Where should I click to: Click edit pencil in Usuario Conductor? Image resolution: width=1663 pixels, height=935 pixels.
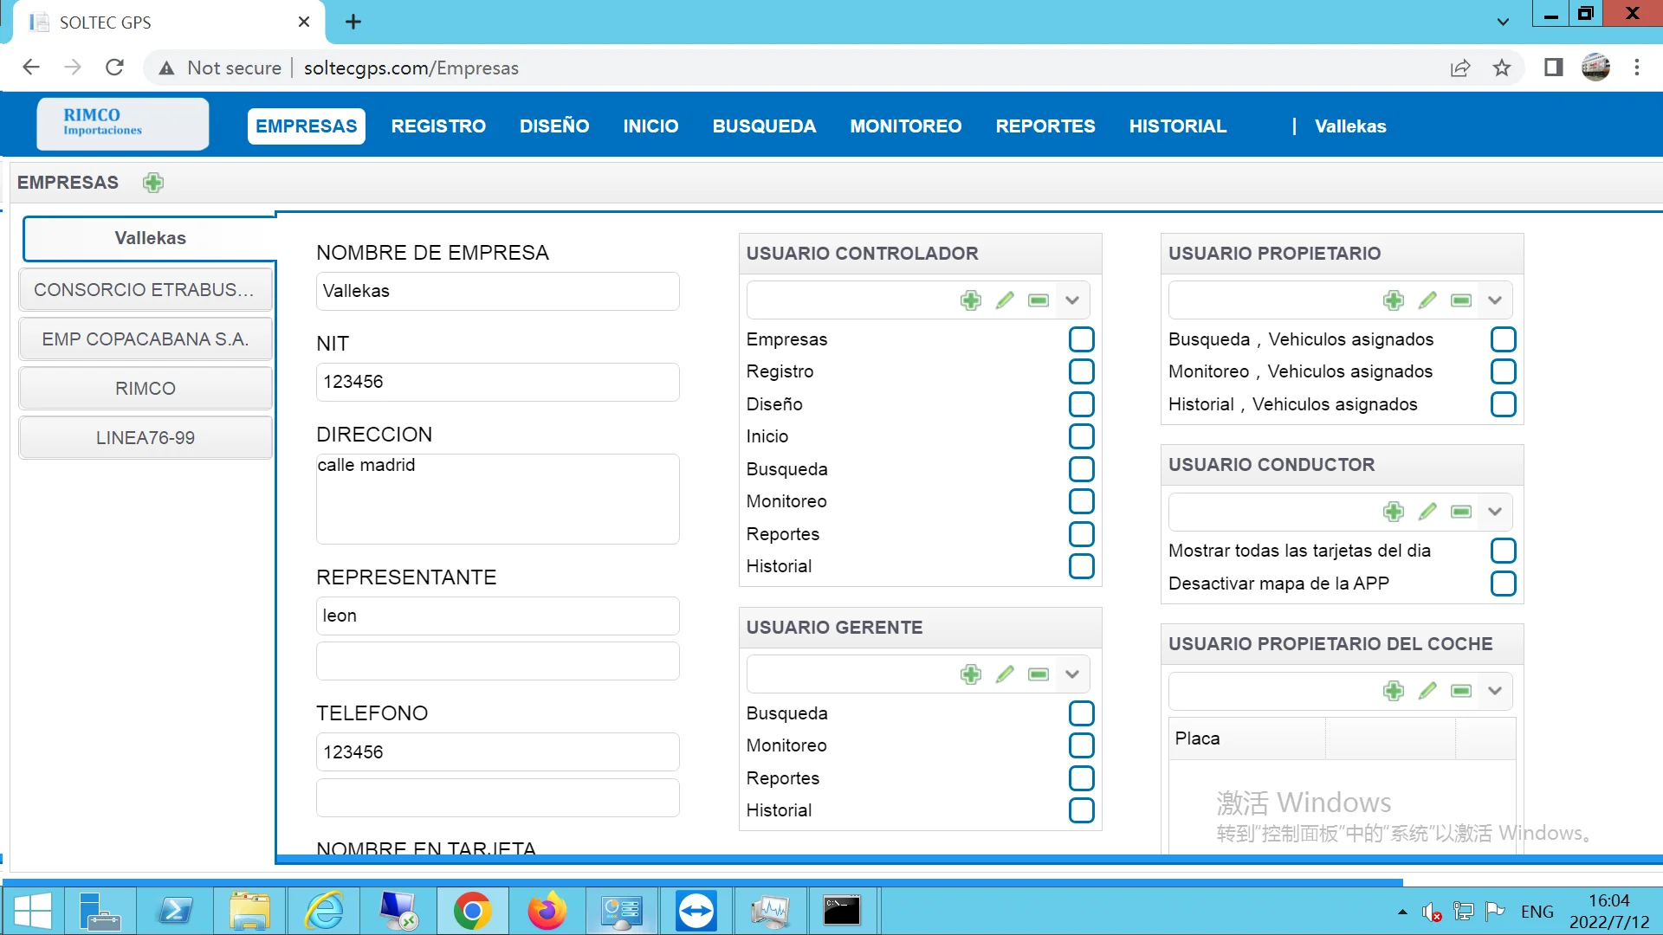(x=1427, y=512)
